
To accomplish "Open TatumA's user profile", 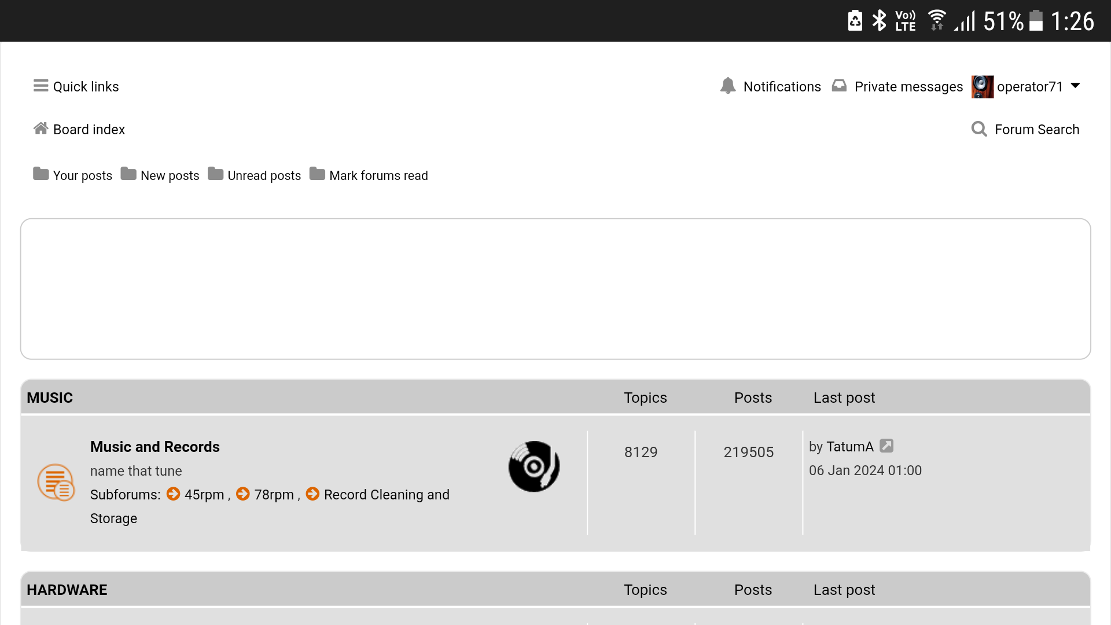I will click(849, 447).
